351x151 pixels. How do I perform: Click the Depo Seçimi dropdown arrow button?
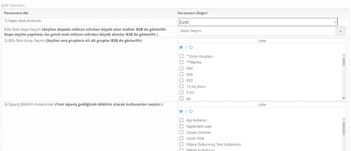340,31
